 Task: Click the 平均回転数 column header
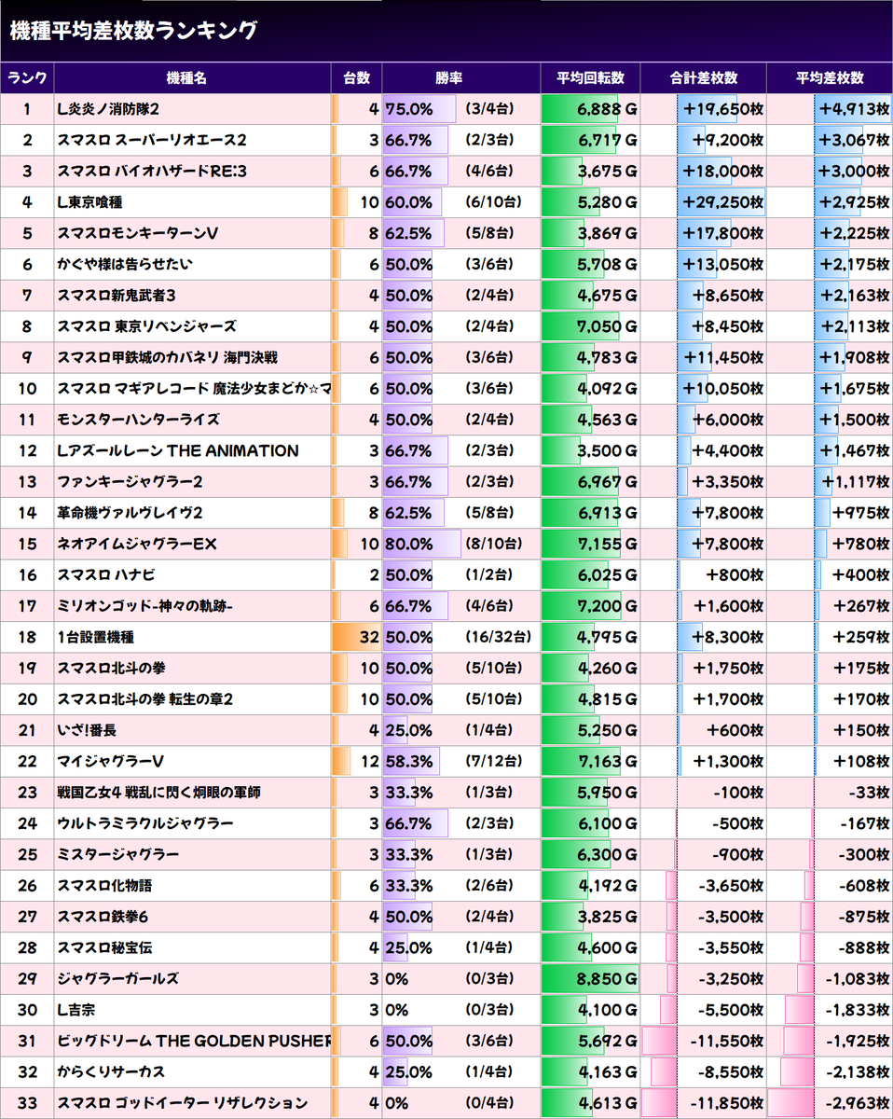pos(590,77)
